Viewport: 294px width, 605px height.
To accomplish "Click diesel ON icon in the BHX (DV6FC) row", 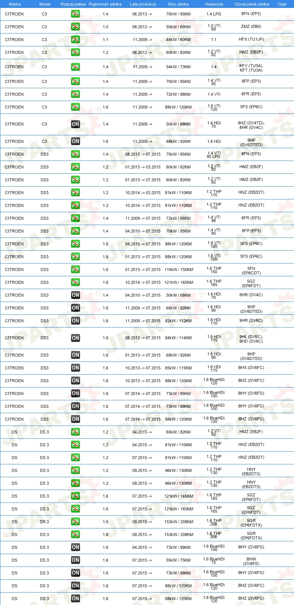I will 76,368.
